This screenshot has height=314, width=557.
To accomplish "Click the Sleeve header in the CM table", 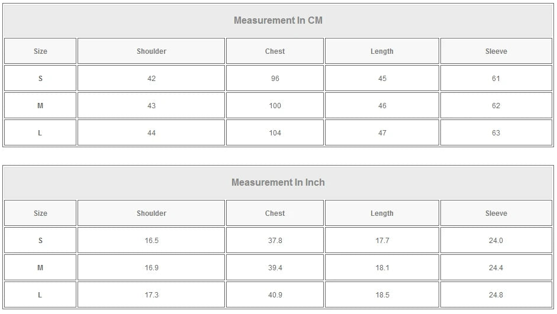I will 496,51.
